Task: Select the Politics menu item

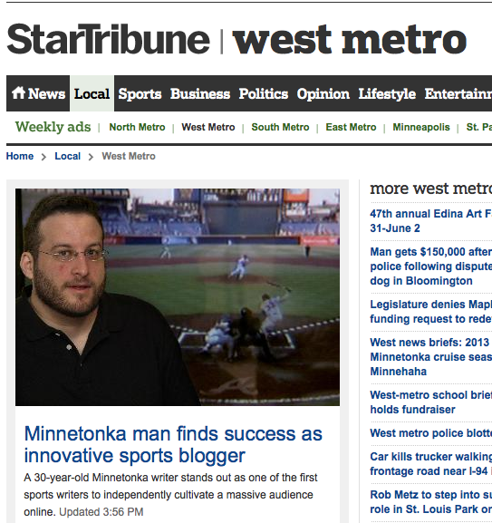Action: pos(264,94)
